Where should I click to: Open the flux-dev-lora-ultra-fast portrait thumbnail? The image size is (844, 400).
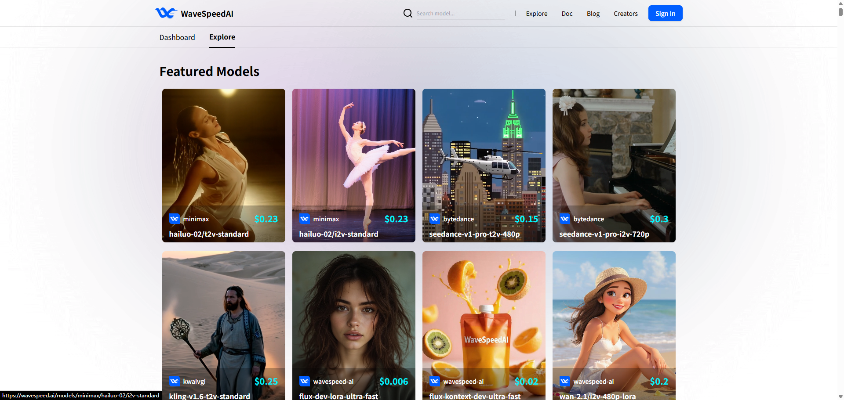(353, 325)
